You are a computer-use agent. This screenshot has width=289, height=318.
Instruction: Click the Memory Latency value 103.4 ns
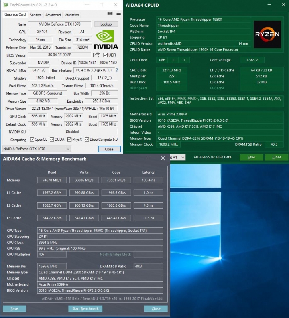(149, 180)
